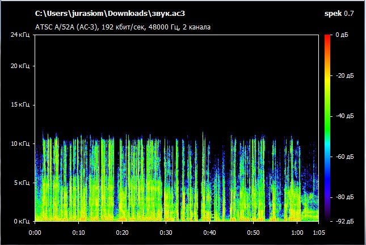366x245 pixels.
Task: Click the 0:20 time axis label
Action: point(123,233)
